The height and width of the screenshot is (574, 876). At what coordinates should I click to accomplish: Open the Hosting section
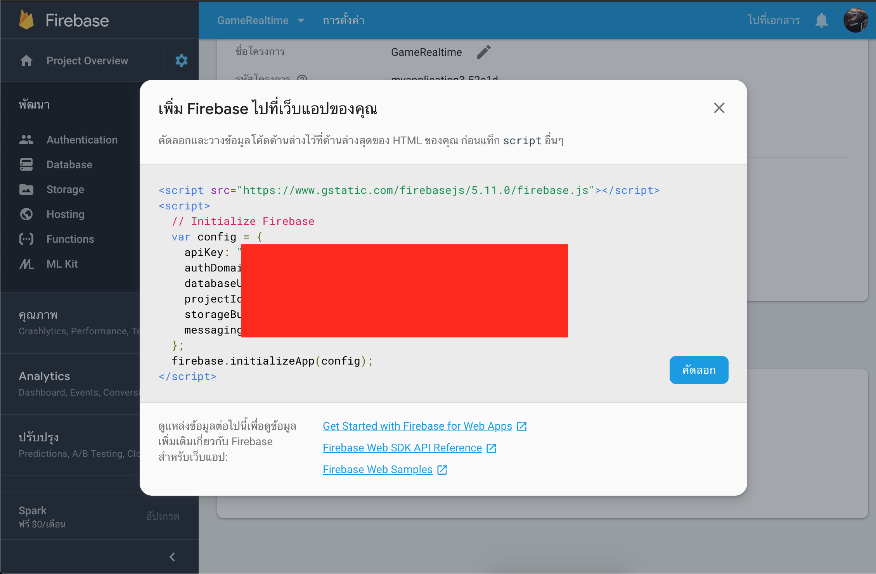click(x=65, y=214)
